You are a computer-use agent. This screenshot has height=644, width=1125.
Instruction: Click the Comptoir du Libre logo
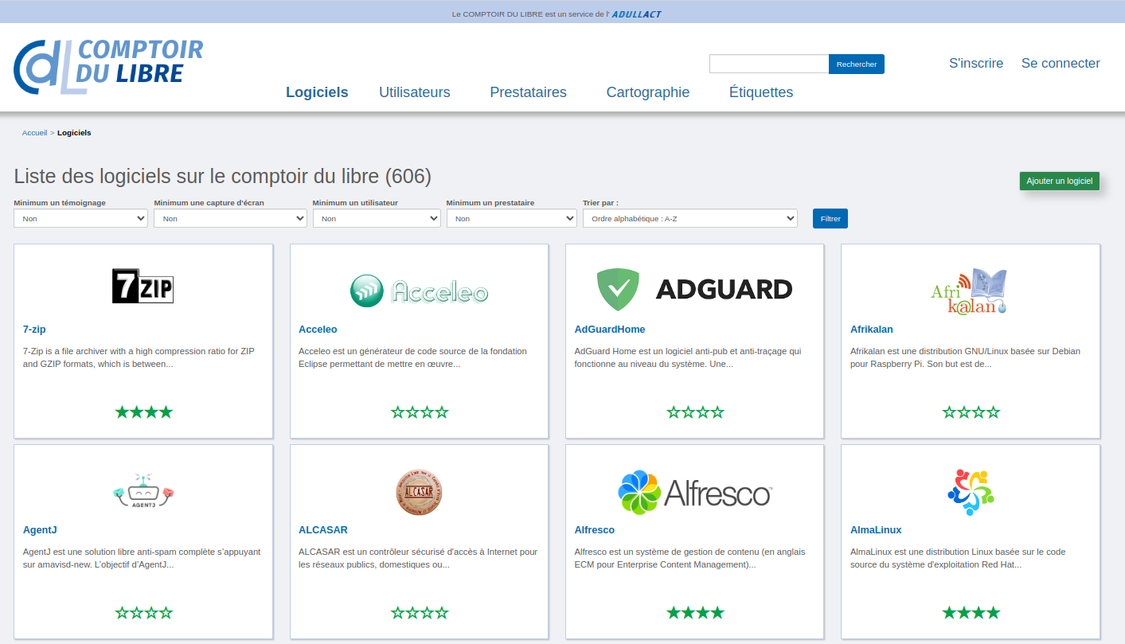pyautogui.click(x=108, y=66)
